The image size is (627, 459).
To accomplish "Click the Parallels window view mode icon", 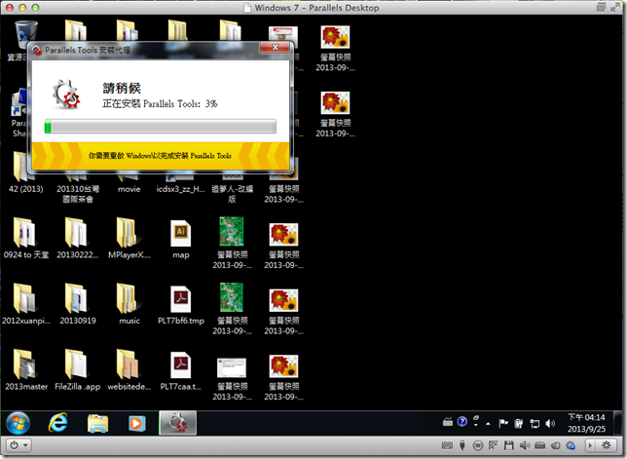I will tap(601, 7).
